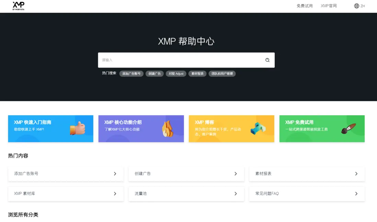Open the XMP 快速入门指南 card

click(x=50, y=129)
